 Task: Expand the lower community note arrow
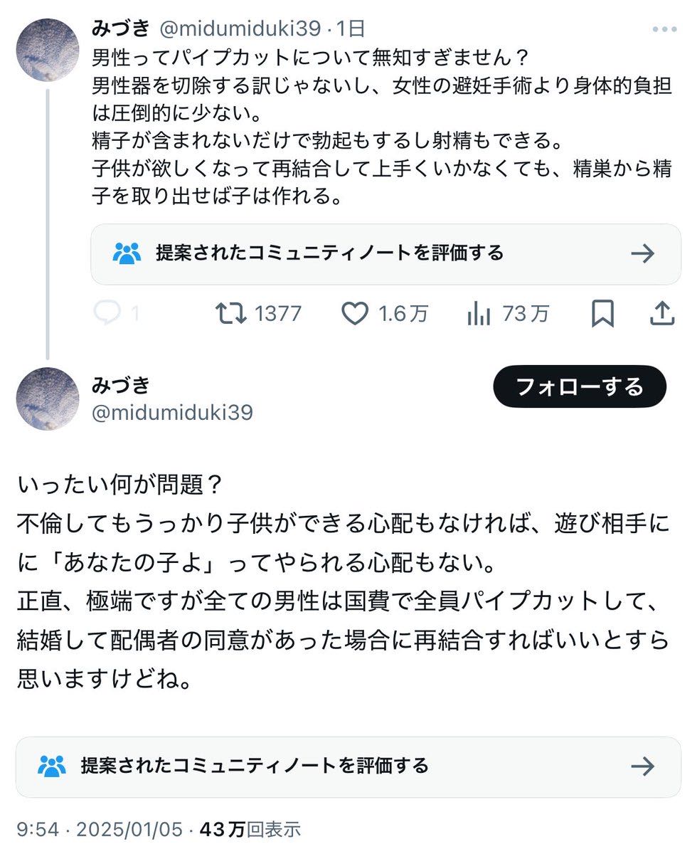click(642, 766)
